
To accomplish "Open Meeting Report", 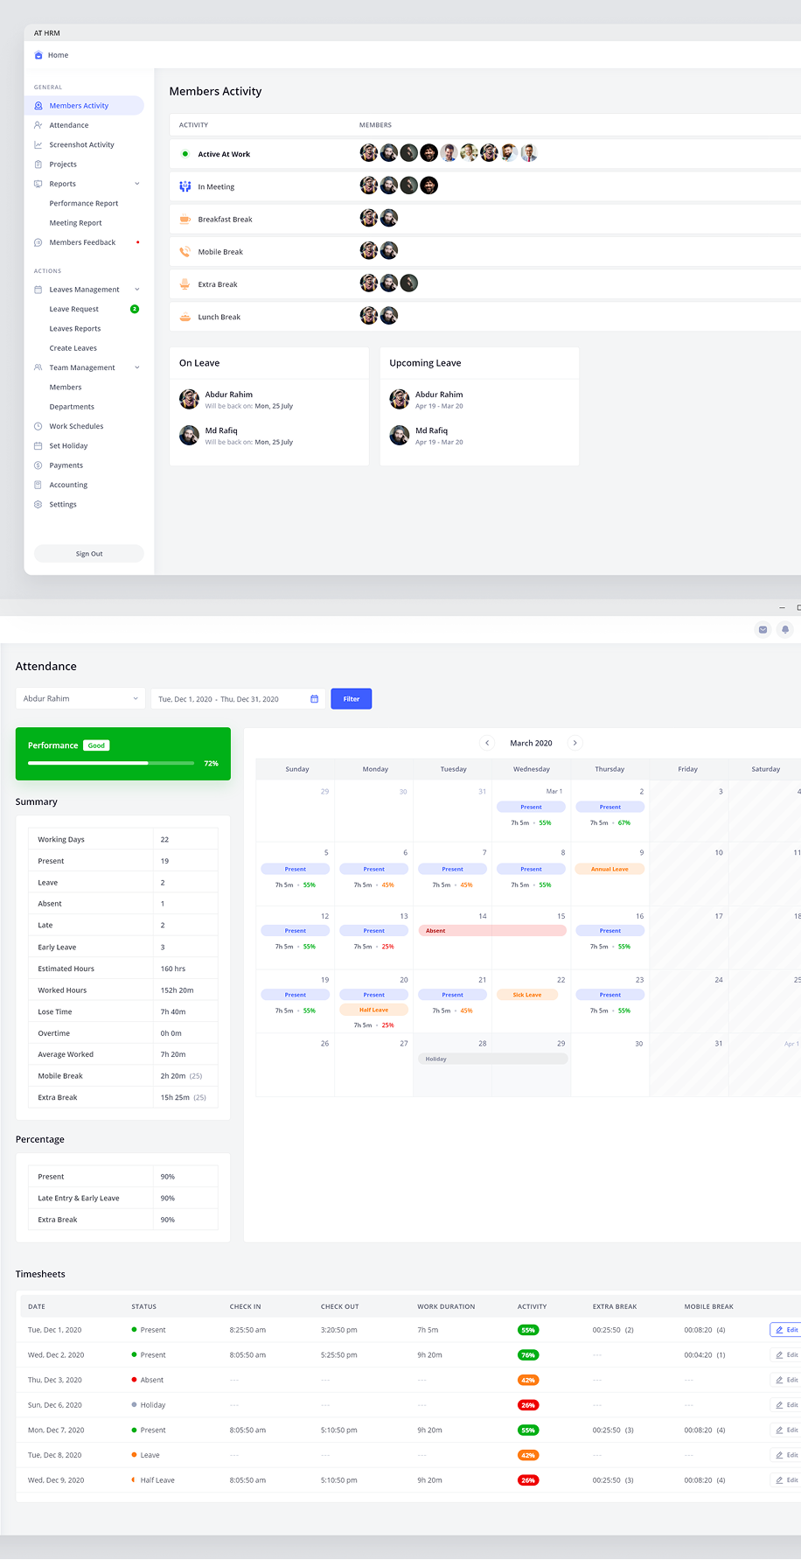I will [75, 223].
